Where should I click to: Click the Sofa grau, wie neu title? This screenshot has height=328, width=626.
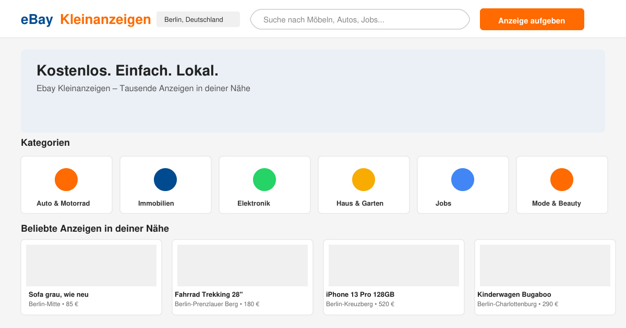coord(58,295)
